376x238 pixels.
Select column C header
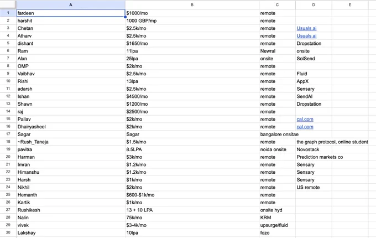click(x=277, y=5)
